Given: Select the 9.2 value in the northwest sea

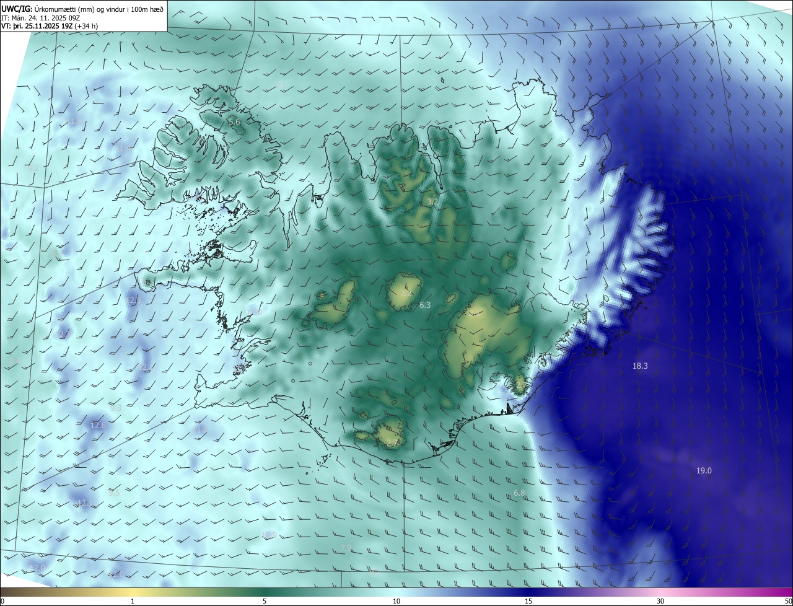Looking at the screenshot, I should click(33, 168).
